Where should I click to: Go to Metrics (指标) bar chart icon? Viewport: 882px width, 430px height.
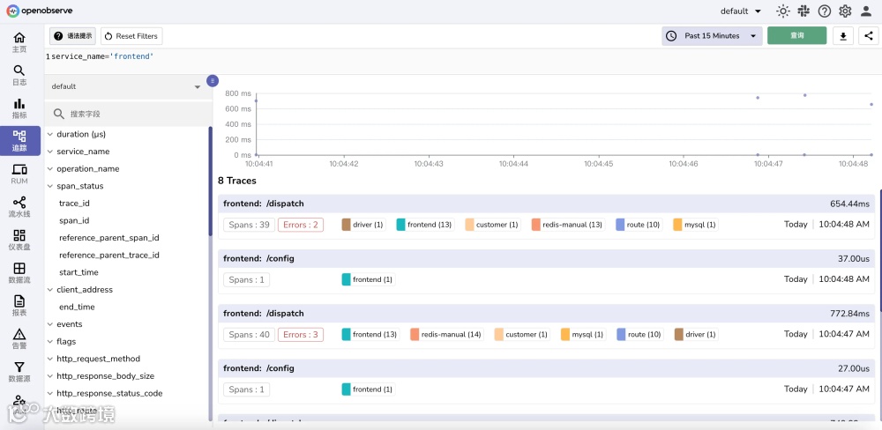point(19,108)
